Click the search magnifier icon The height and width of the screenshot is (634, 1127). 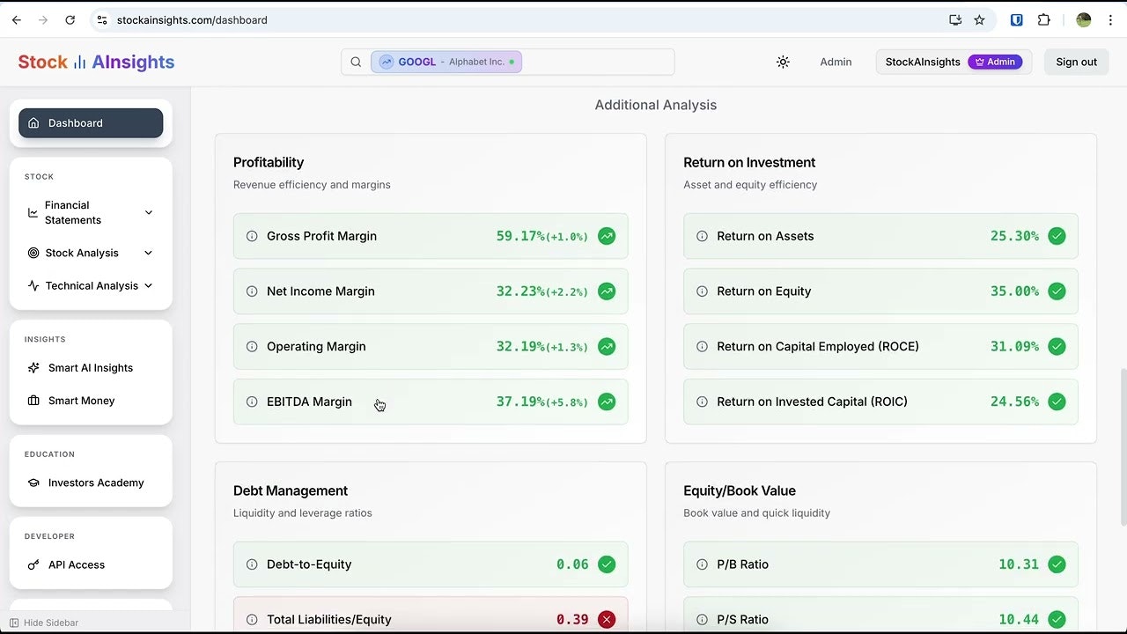tap(356, 62)
